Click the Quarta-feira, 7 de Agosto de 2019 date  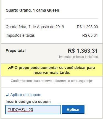coord(35,27)
